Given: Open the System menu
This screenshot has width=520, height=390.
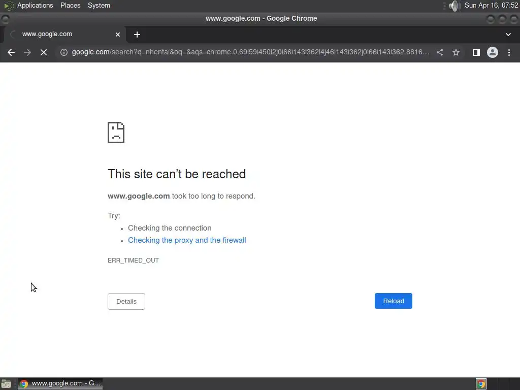Looking at the screenshot, I should pos(99,5).
